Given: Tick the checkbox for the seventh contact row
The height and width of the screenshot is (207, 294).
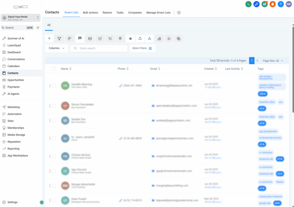Looking at the screenshot, I should coord(54,186).
